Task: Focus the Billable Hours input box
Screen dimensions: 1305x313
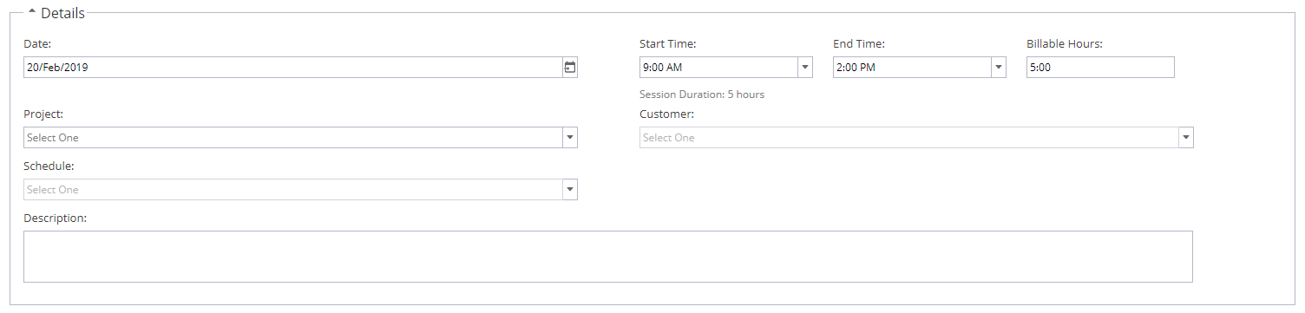Action: click(x=1100, y=68)
